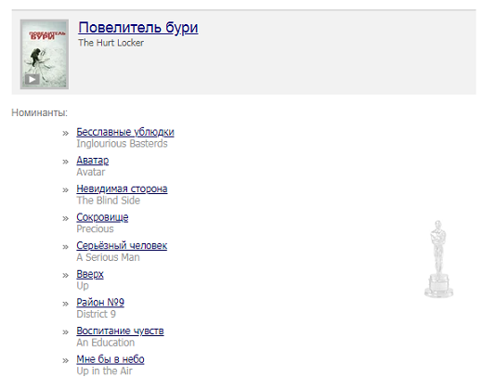The width and height of the screenshot is (481, 377).
Task: Click the 'The Hurt Locker' subtitle text
Action: 110,43
